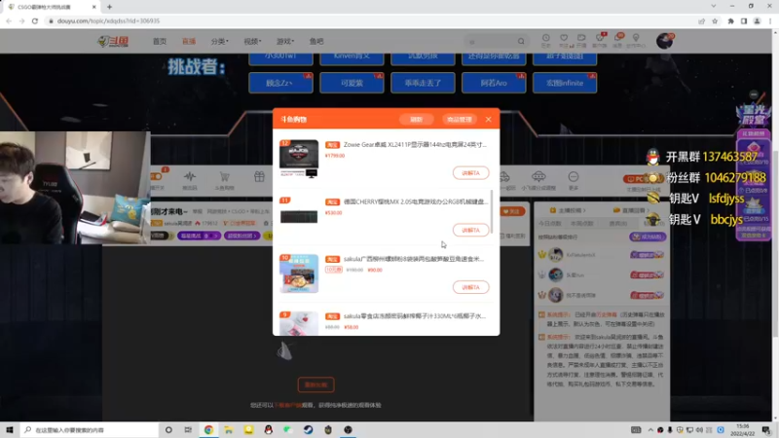Open the Zowie Gear monitor product thumbnail
The width and height of the screenshot is (779, 438).
(299, 159)
